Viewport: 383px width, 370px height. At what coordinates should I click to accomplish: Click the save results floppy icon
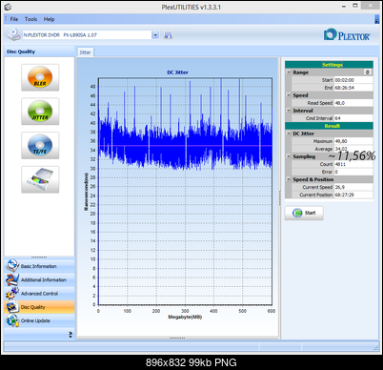pos(168,34)
